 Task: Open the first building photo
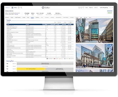(x=94, y=31)
